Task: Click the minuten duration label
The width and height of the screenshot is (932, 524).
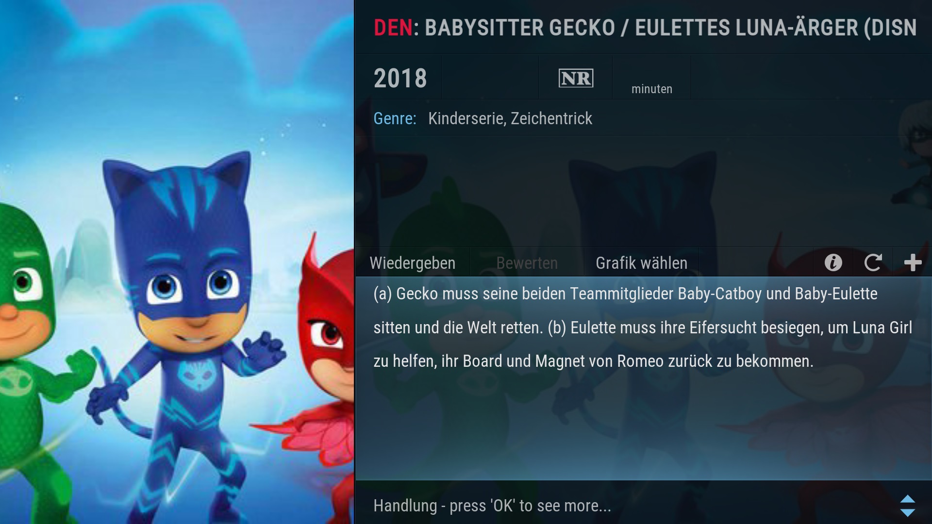Action: point(651,89)
